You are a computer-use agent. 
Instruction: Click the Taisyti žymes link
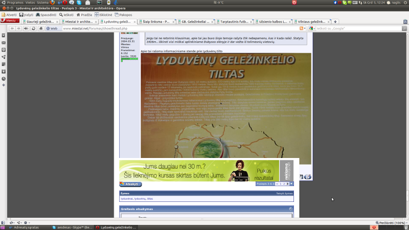click(284, 194)
